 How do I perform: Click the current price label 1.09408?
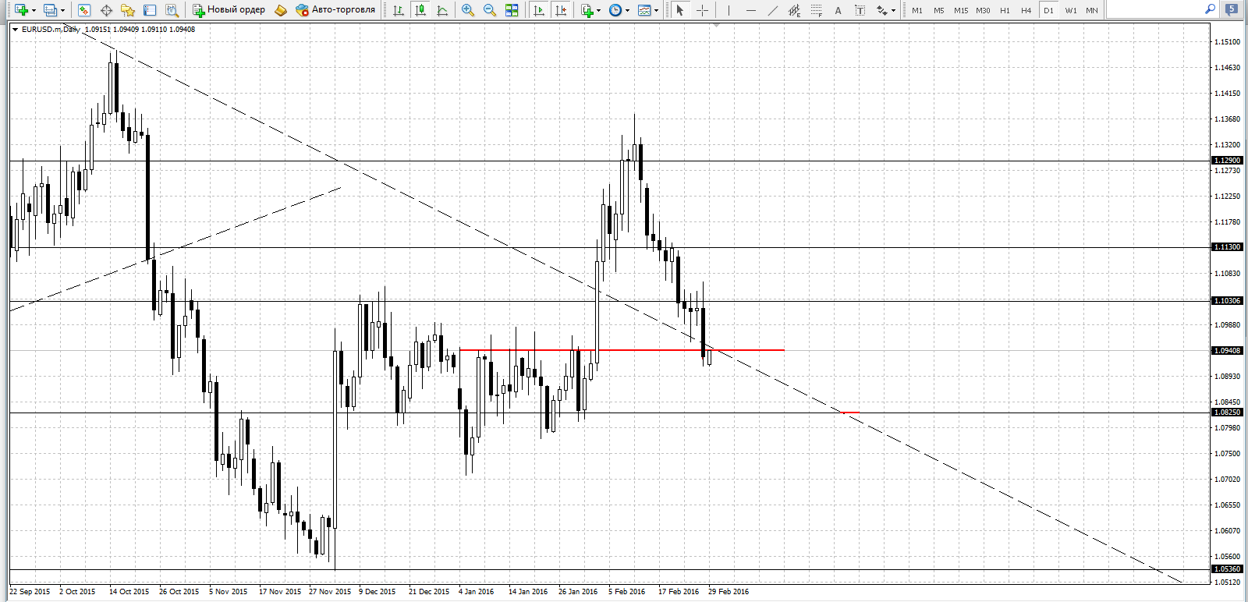(x=1227, y=351)
